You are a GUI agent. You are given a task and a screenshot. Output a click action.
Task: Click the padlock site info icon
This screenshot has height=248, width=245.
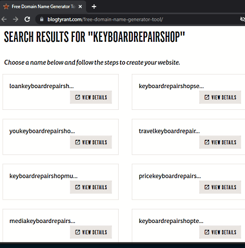42,19
